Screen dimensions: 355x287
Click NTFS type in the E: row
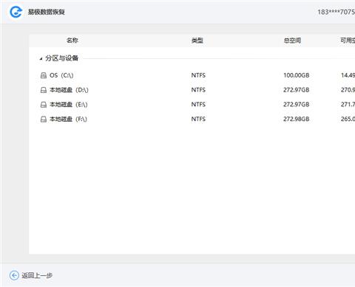click(x=198, y=105)
